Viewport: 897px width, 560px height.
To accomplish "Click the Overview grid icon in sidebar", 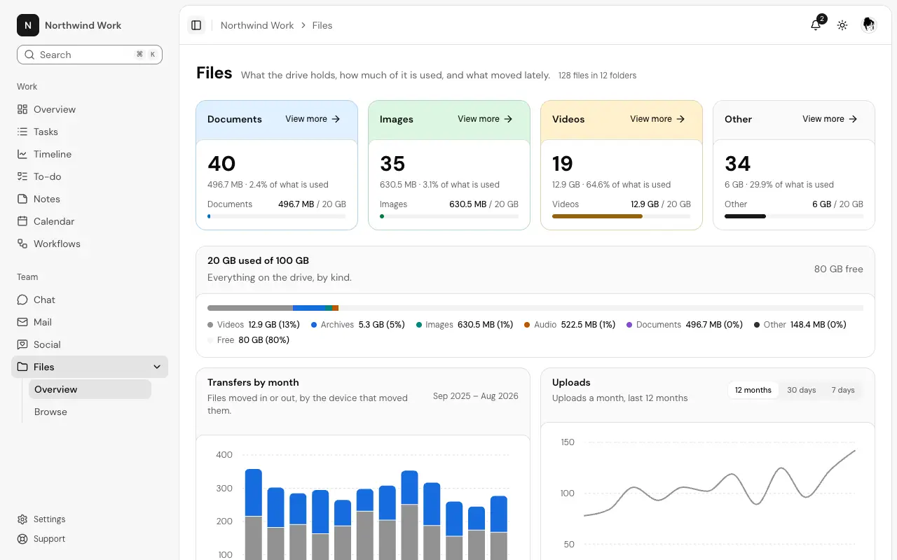I will [22, 109].
